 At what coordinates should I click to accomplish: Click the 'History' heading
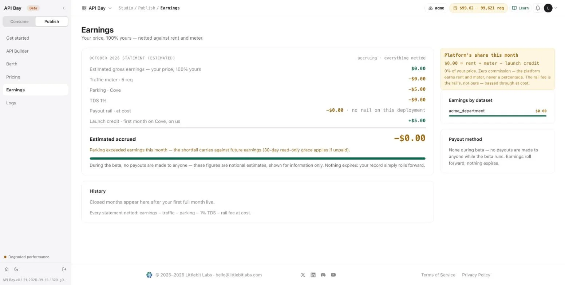[x=98, y=191]
